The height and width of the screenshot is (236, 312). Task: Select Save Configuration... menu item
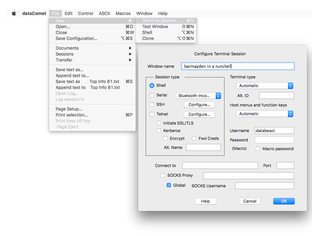[92, 38]
